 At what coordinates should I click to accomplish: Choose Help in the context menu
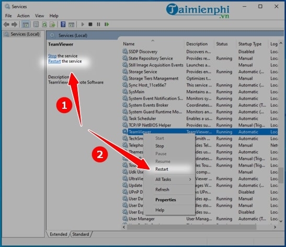[169, 210]
